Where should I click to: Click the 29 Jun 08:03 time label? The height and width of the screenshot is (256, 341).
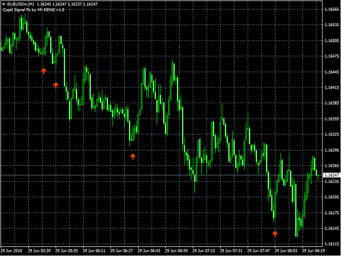pos(286,251)
